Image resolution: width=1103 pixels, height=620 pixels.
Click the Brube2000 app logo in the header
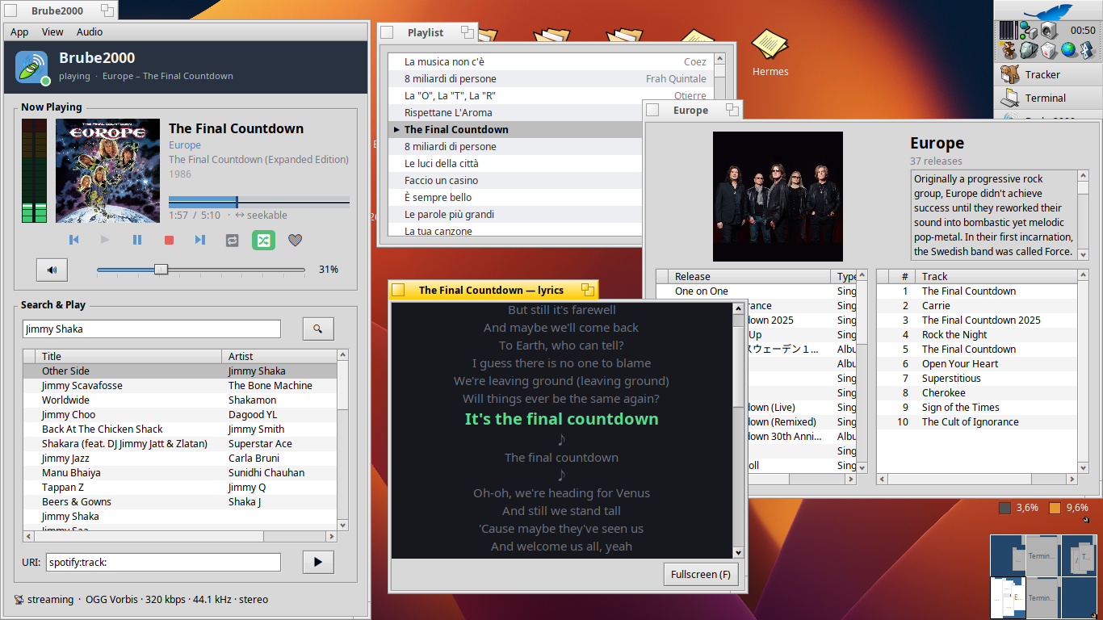click(31, 67)
